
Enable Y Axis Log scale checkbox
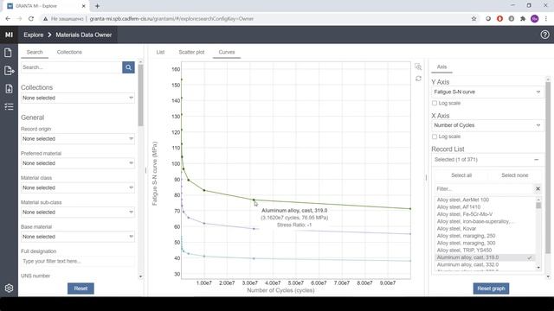(x=435, y=103)
